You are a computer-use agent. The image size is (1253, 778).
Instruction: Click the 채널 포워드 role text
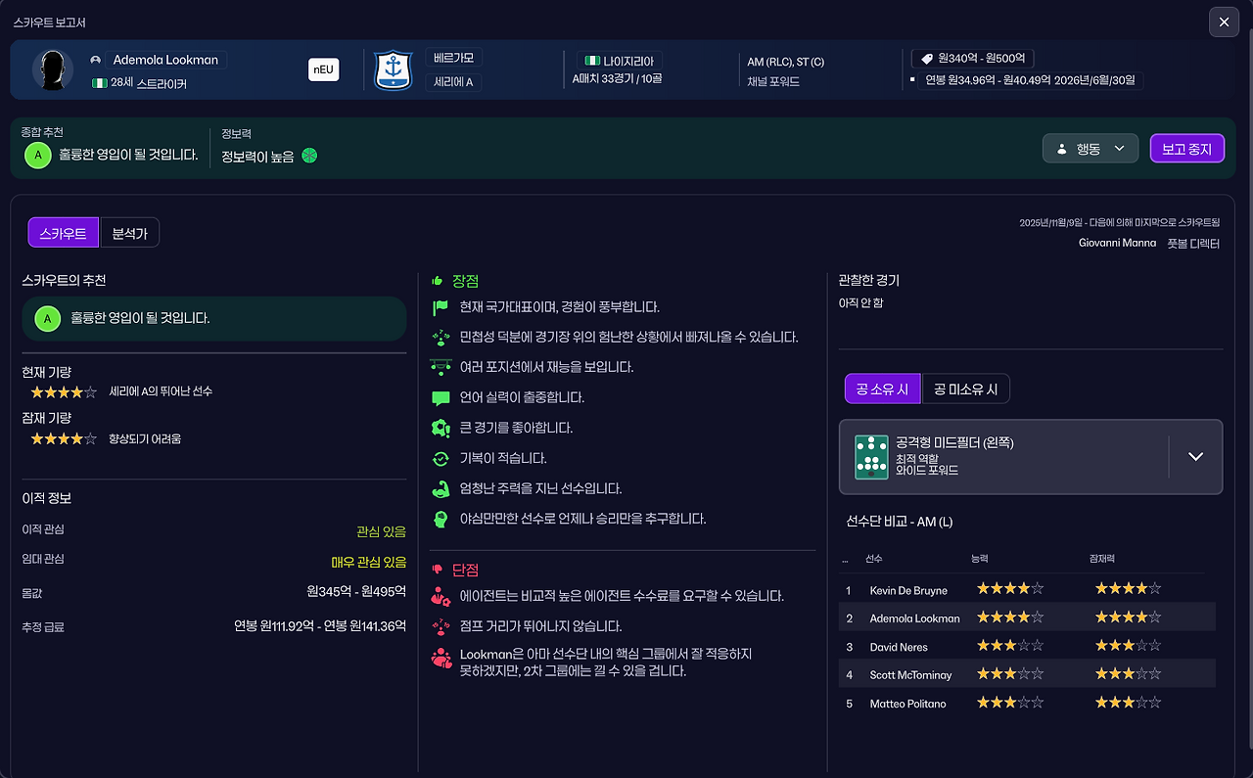click(773, 82)
